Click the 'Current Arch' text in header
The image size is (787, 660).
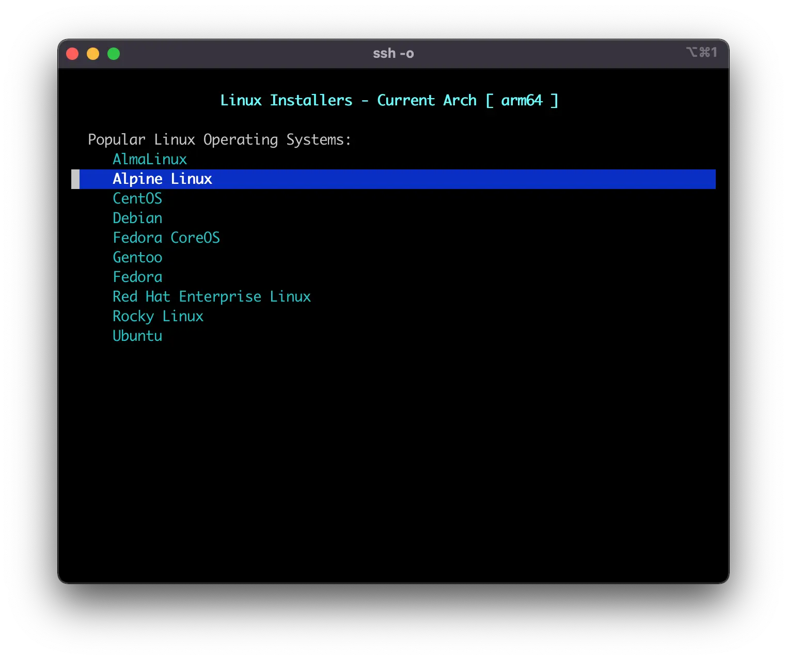pos(427,100)
